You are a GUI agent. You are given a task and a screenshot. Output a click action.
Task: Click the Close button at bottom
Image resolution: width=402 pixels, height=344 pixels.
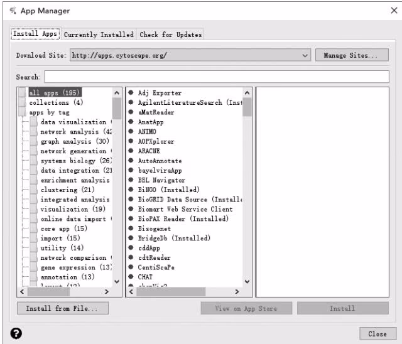click(x=378, y=334)
